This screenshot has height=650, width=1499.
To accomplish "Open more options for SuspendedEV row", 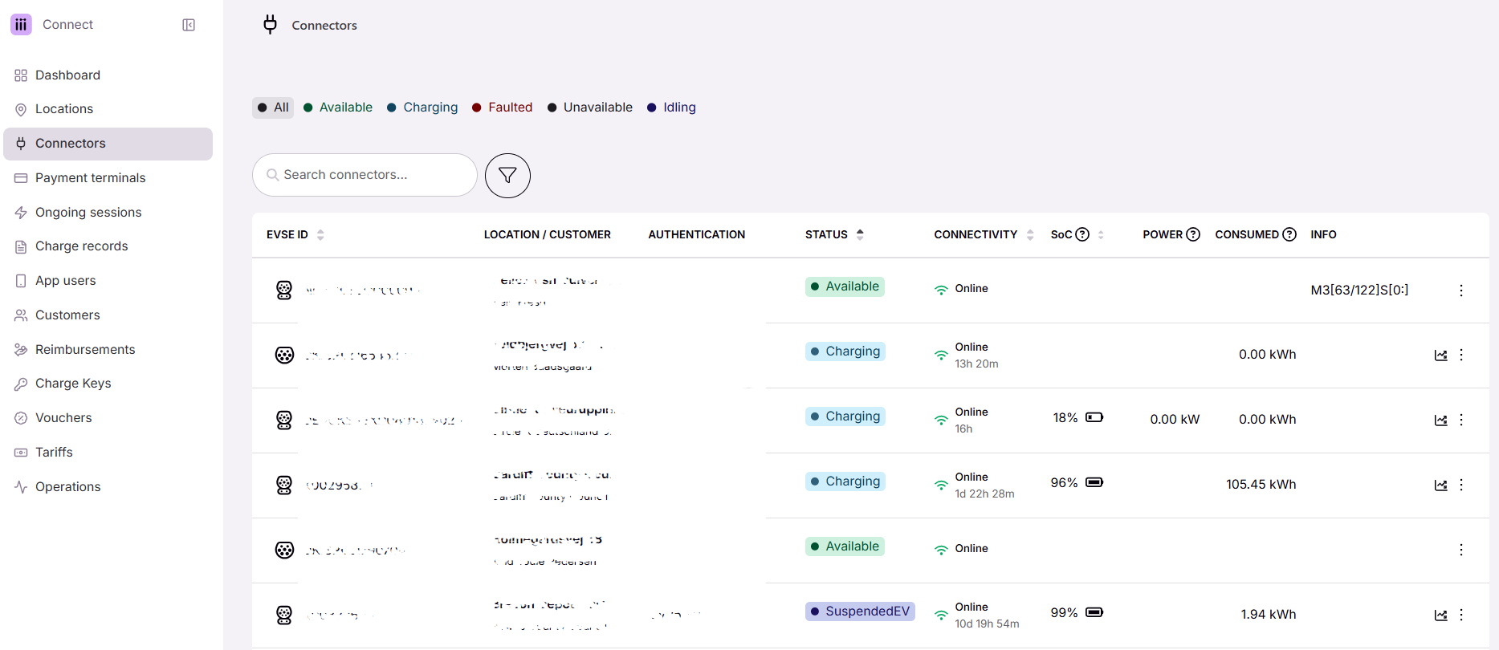I will click(1461, 615).
